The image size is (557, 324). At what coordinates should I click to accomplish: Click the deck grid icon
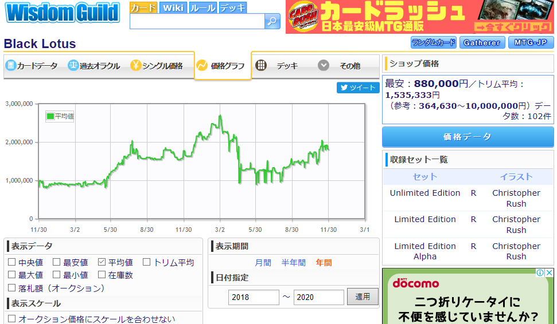(261, 65)
